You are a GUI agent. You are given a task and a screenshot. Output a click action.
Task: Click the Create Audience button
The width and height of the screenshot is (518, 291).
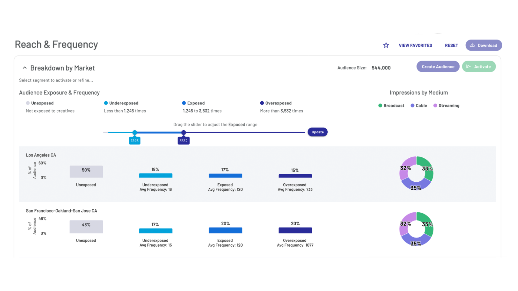pyautogui.click(x=438, y=66)
